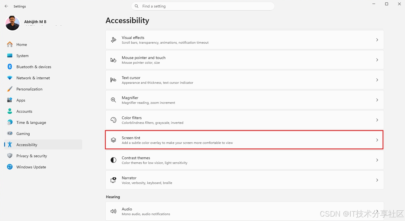Click the Audio speaker icon
405x221 pixels.
click(x=113, y=211)
